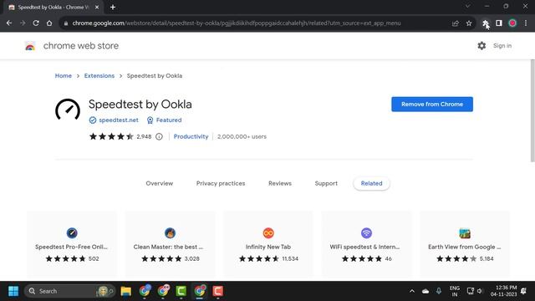The height and width of the screenshot is (301, 535).
Task: Switch to the Overview tab
Action: point(160,183)
